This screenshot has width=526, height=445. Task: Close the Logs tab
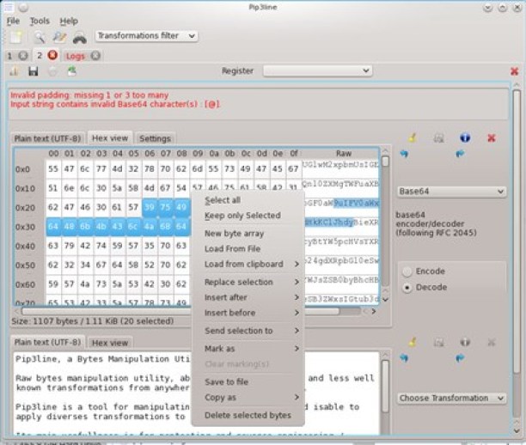click(x=95, y=56)
